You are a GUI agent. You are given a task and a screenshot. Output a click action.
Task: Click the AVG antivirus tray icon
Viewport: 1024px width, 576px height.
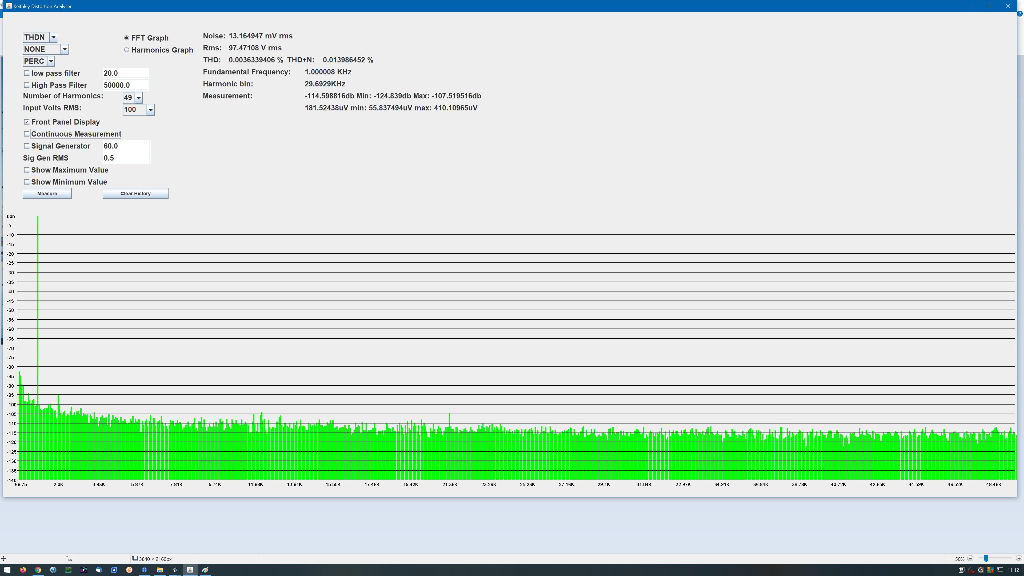click(x=990, y=570)
